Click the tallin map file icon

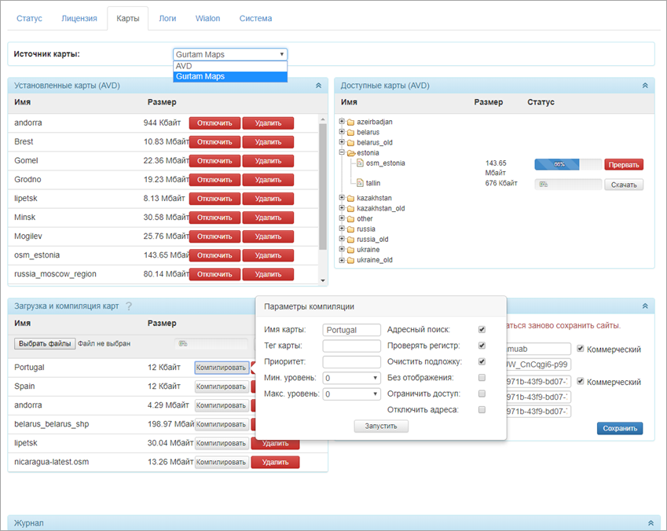coord(360,183)
